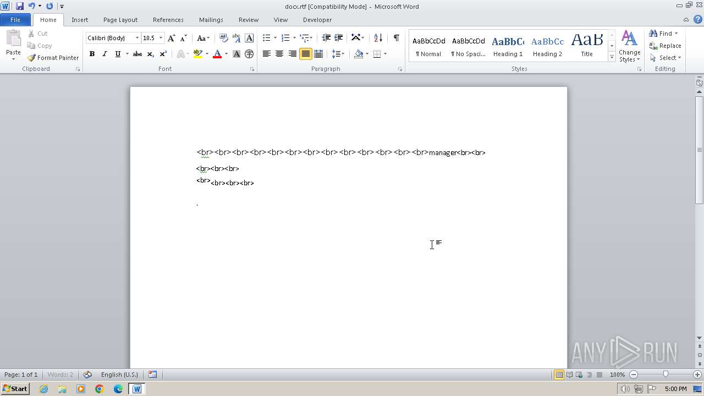Open the Borders dropdown arrow
Image resolution: width=704 pixels, height=396 pixels.
click(x=385, y=54)
